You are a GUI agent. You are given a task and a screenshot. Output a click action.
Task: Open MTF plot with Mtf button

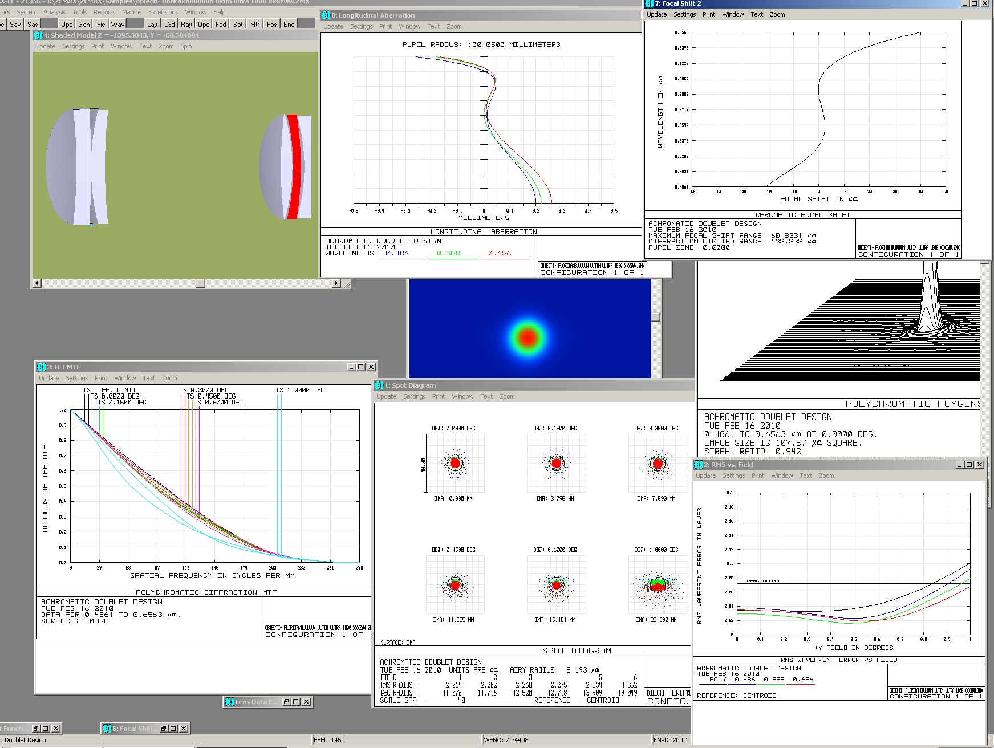(255, 24)
